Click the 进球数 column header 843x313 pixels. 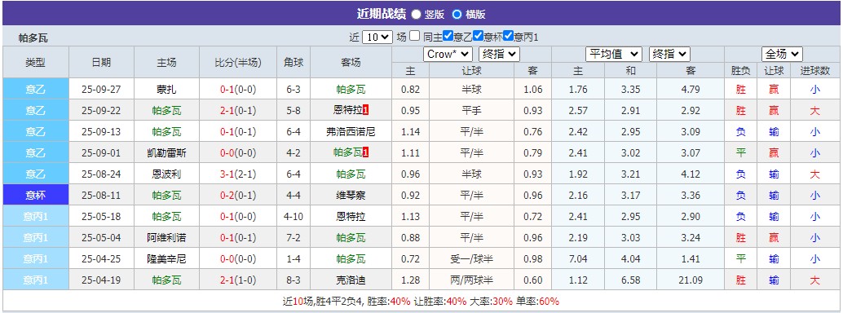pos(815,70)
